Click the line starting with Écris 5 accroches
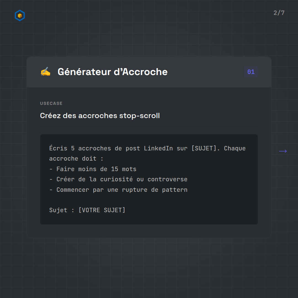Viewport: 298px width, 298px height. pos(147,148)
